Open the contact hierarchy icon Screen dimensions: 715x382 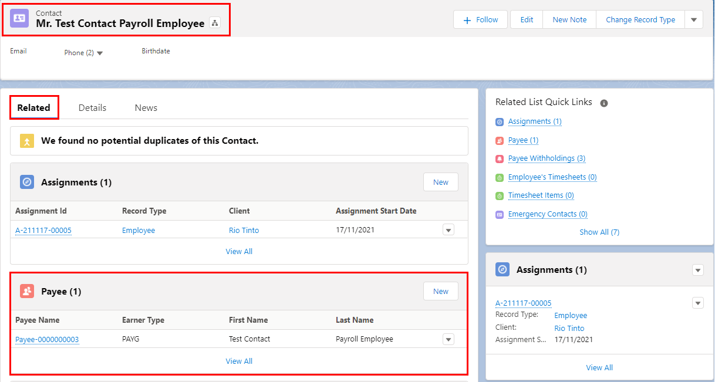coord(214,23)
